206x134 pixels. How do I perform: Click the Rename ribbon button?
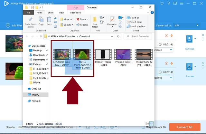pyautogui.click(x=82, y=25)
